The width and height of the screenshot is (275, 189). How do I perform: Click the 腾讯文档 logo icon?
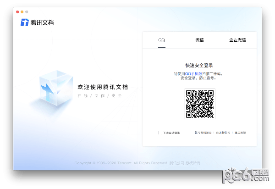(x=25, y=22)
